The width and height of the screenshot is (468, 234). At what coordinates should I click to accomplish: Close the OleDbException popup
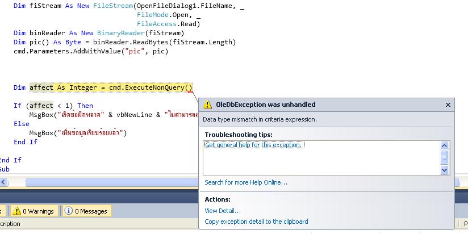448,105
